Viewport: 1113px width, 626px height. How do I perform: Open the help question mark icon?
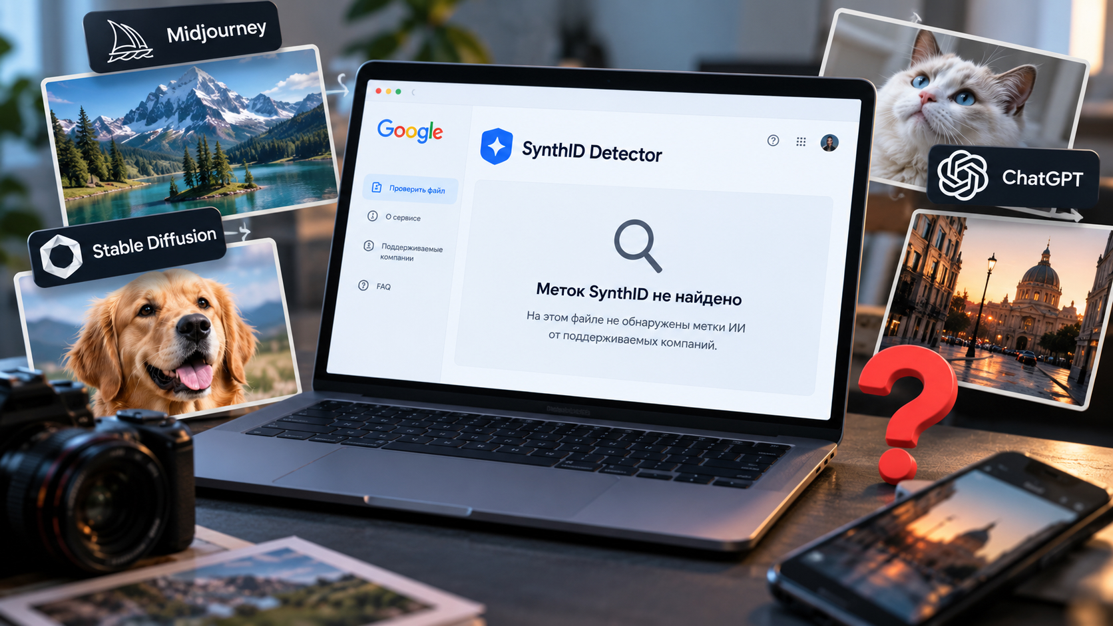pos(773,140)
